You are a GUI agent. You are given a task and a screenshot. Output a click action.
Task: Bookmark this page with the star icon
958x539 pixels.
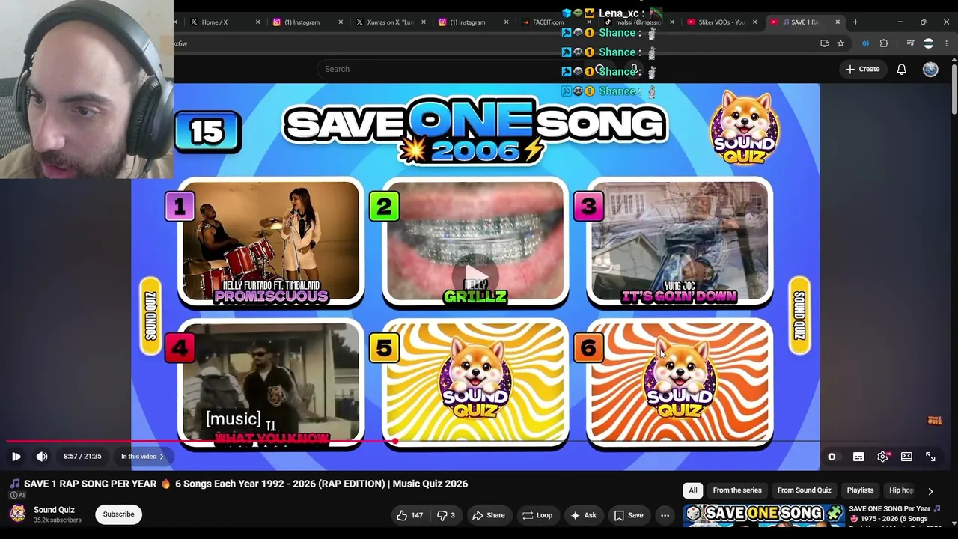840,43
